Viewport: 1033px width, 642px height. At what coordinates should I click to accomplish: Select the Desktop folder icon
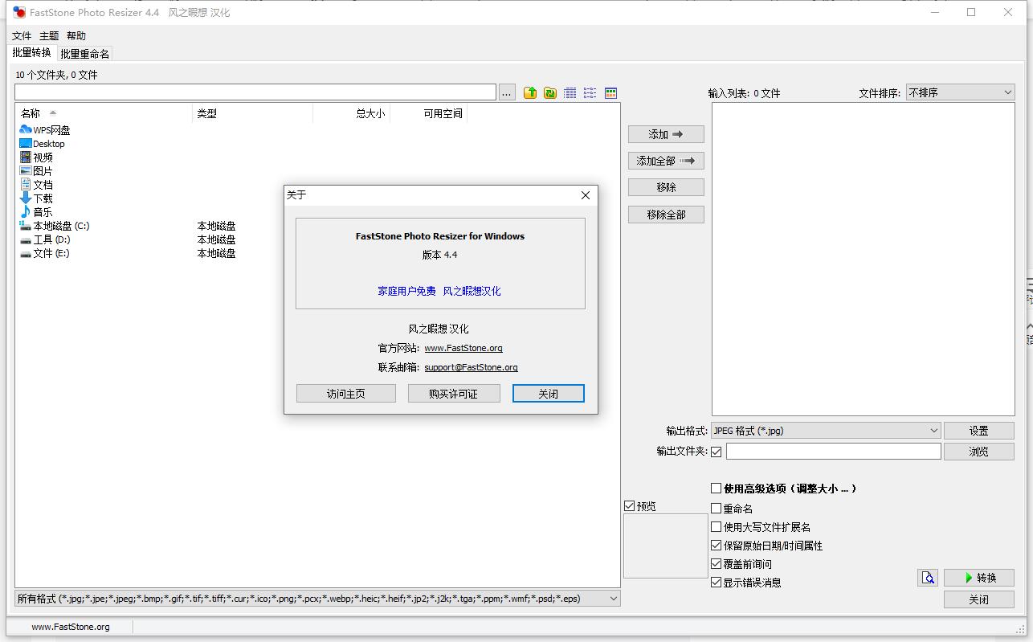[x=26, y=143]
